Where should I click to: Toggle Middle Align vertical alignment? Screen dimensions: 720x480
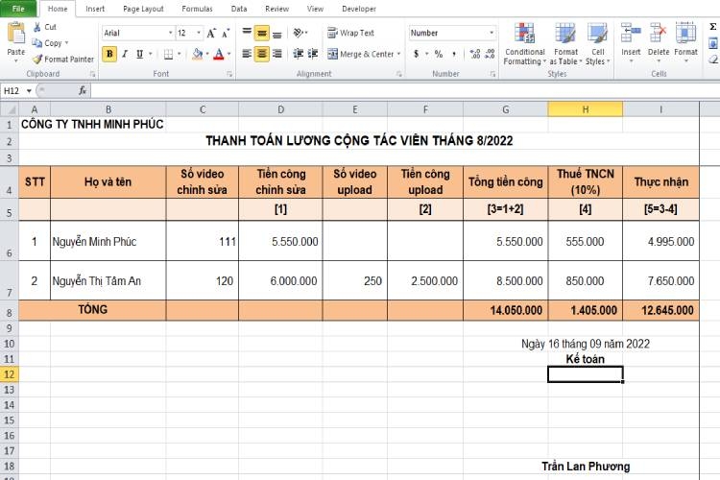[x=262, y=33]
